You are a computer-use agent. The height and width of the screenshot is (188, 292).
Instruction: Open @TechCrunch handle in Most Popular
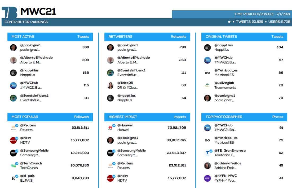(31, 163)
